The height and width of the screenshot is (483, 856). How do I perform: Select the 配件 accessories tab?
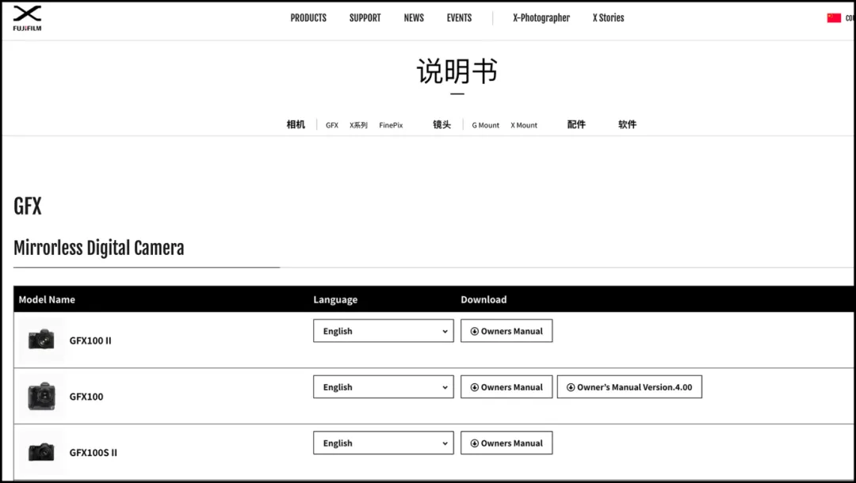[x=576, y=125]
